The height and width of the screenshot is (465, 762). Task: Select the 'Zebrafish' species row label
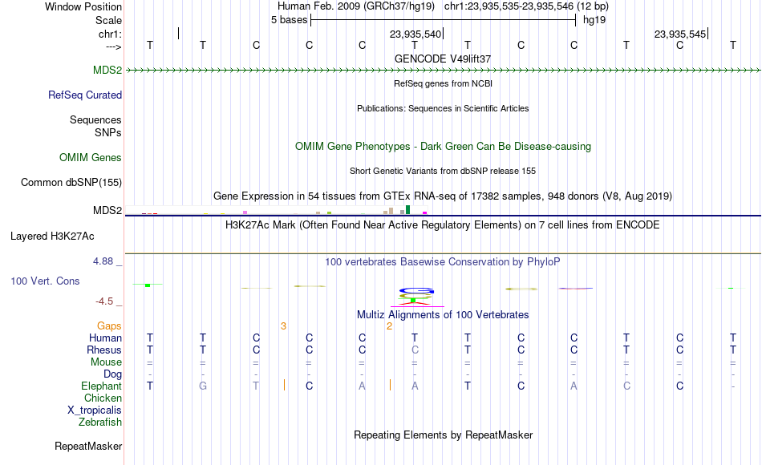[100, 422]
